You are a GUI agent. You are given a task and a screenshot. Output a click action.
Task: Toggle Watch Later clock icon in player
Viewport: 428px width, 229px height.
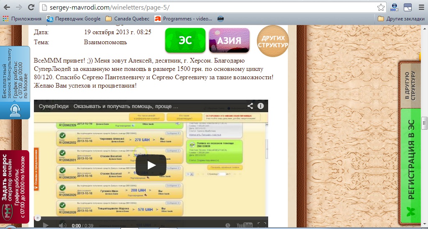point(228,225)
